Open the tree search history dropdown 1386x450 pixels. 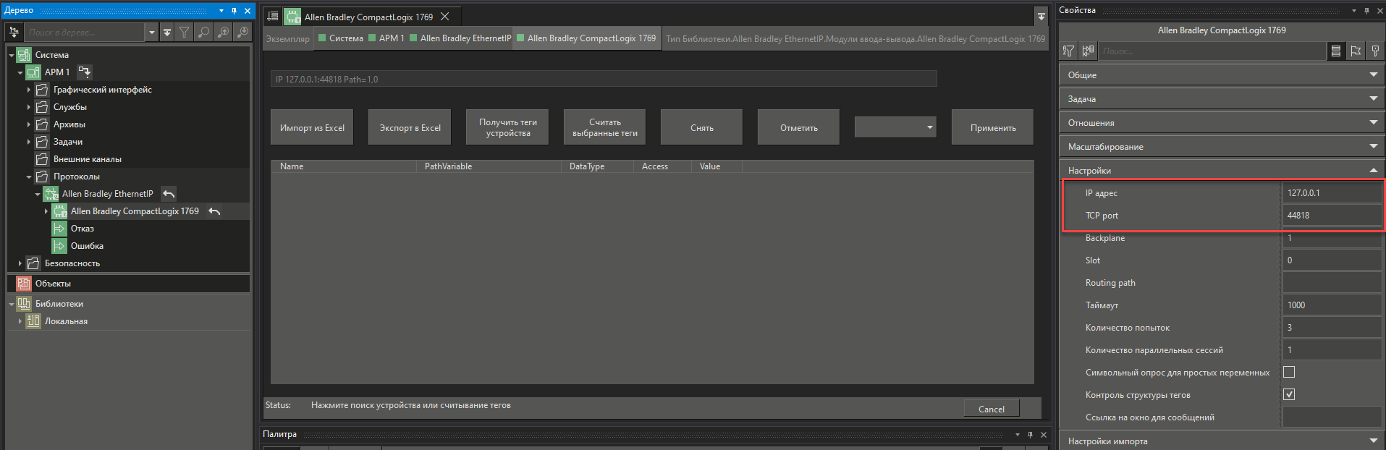pyautogui.click(x=151, y=33)
